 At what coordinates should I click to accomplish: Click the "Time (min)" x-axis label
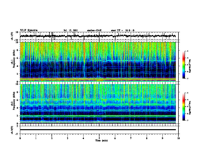[102, 141]
